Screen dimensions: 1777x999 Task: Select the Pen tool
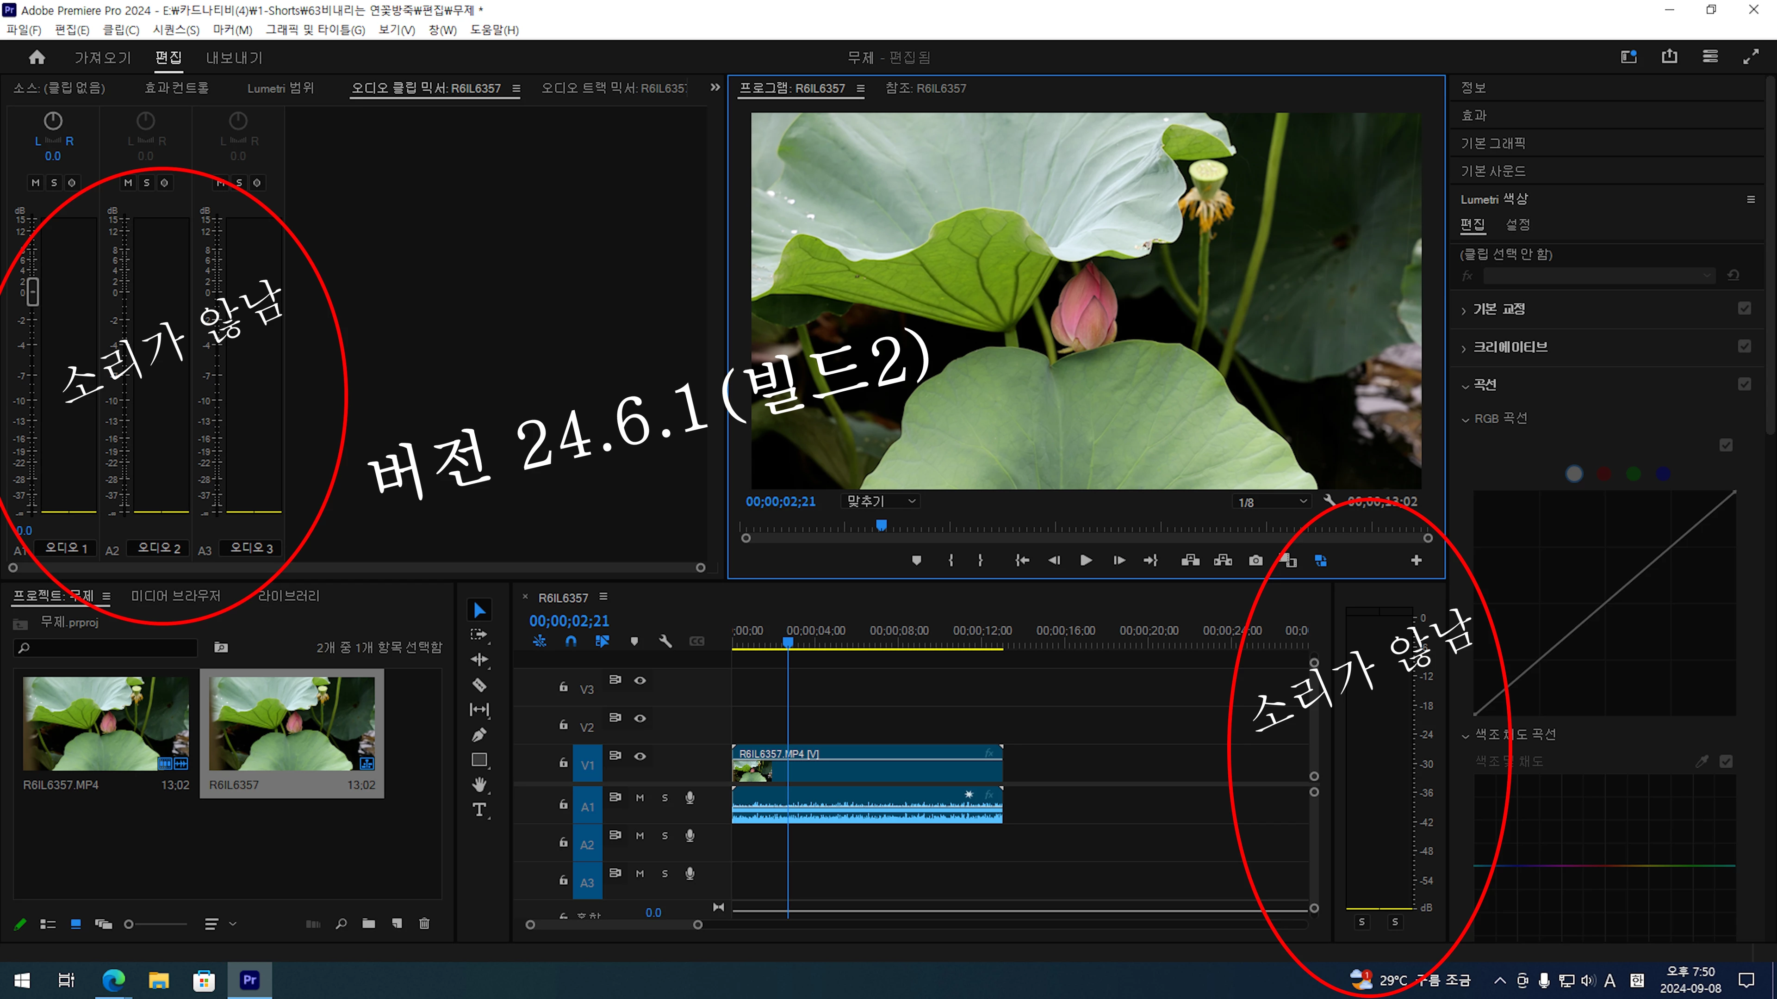[479, 735]
